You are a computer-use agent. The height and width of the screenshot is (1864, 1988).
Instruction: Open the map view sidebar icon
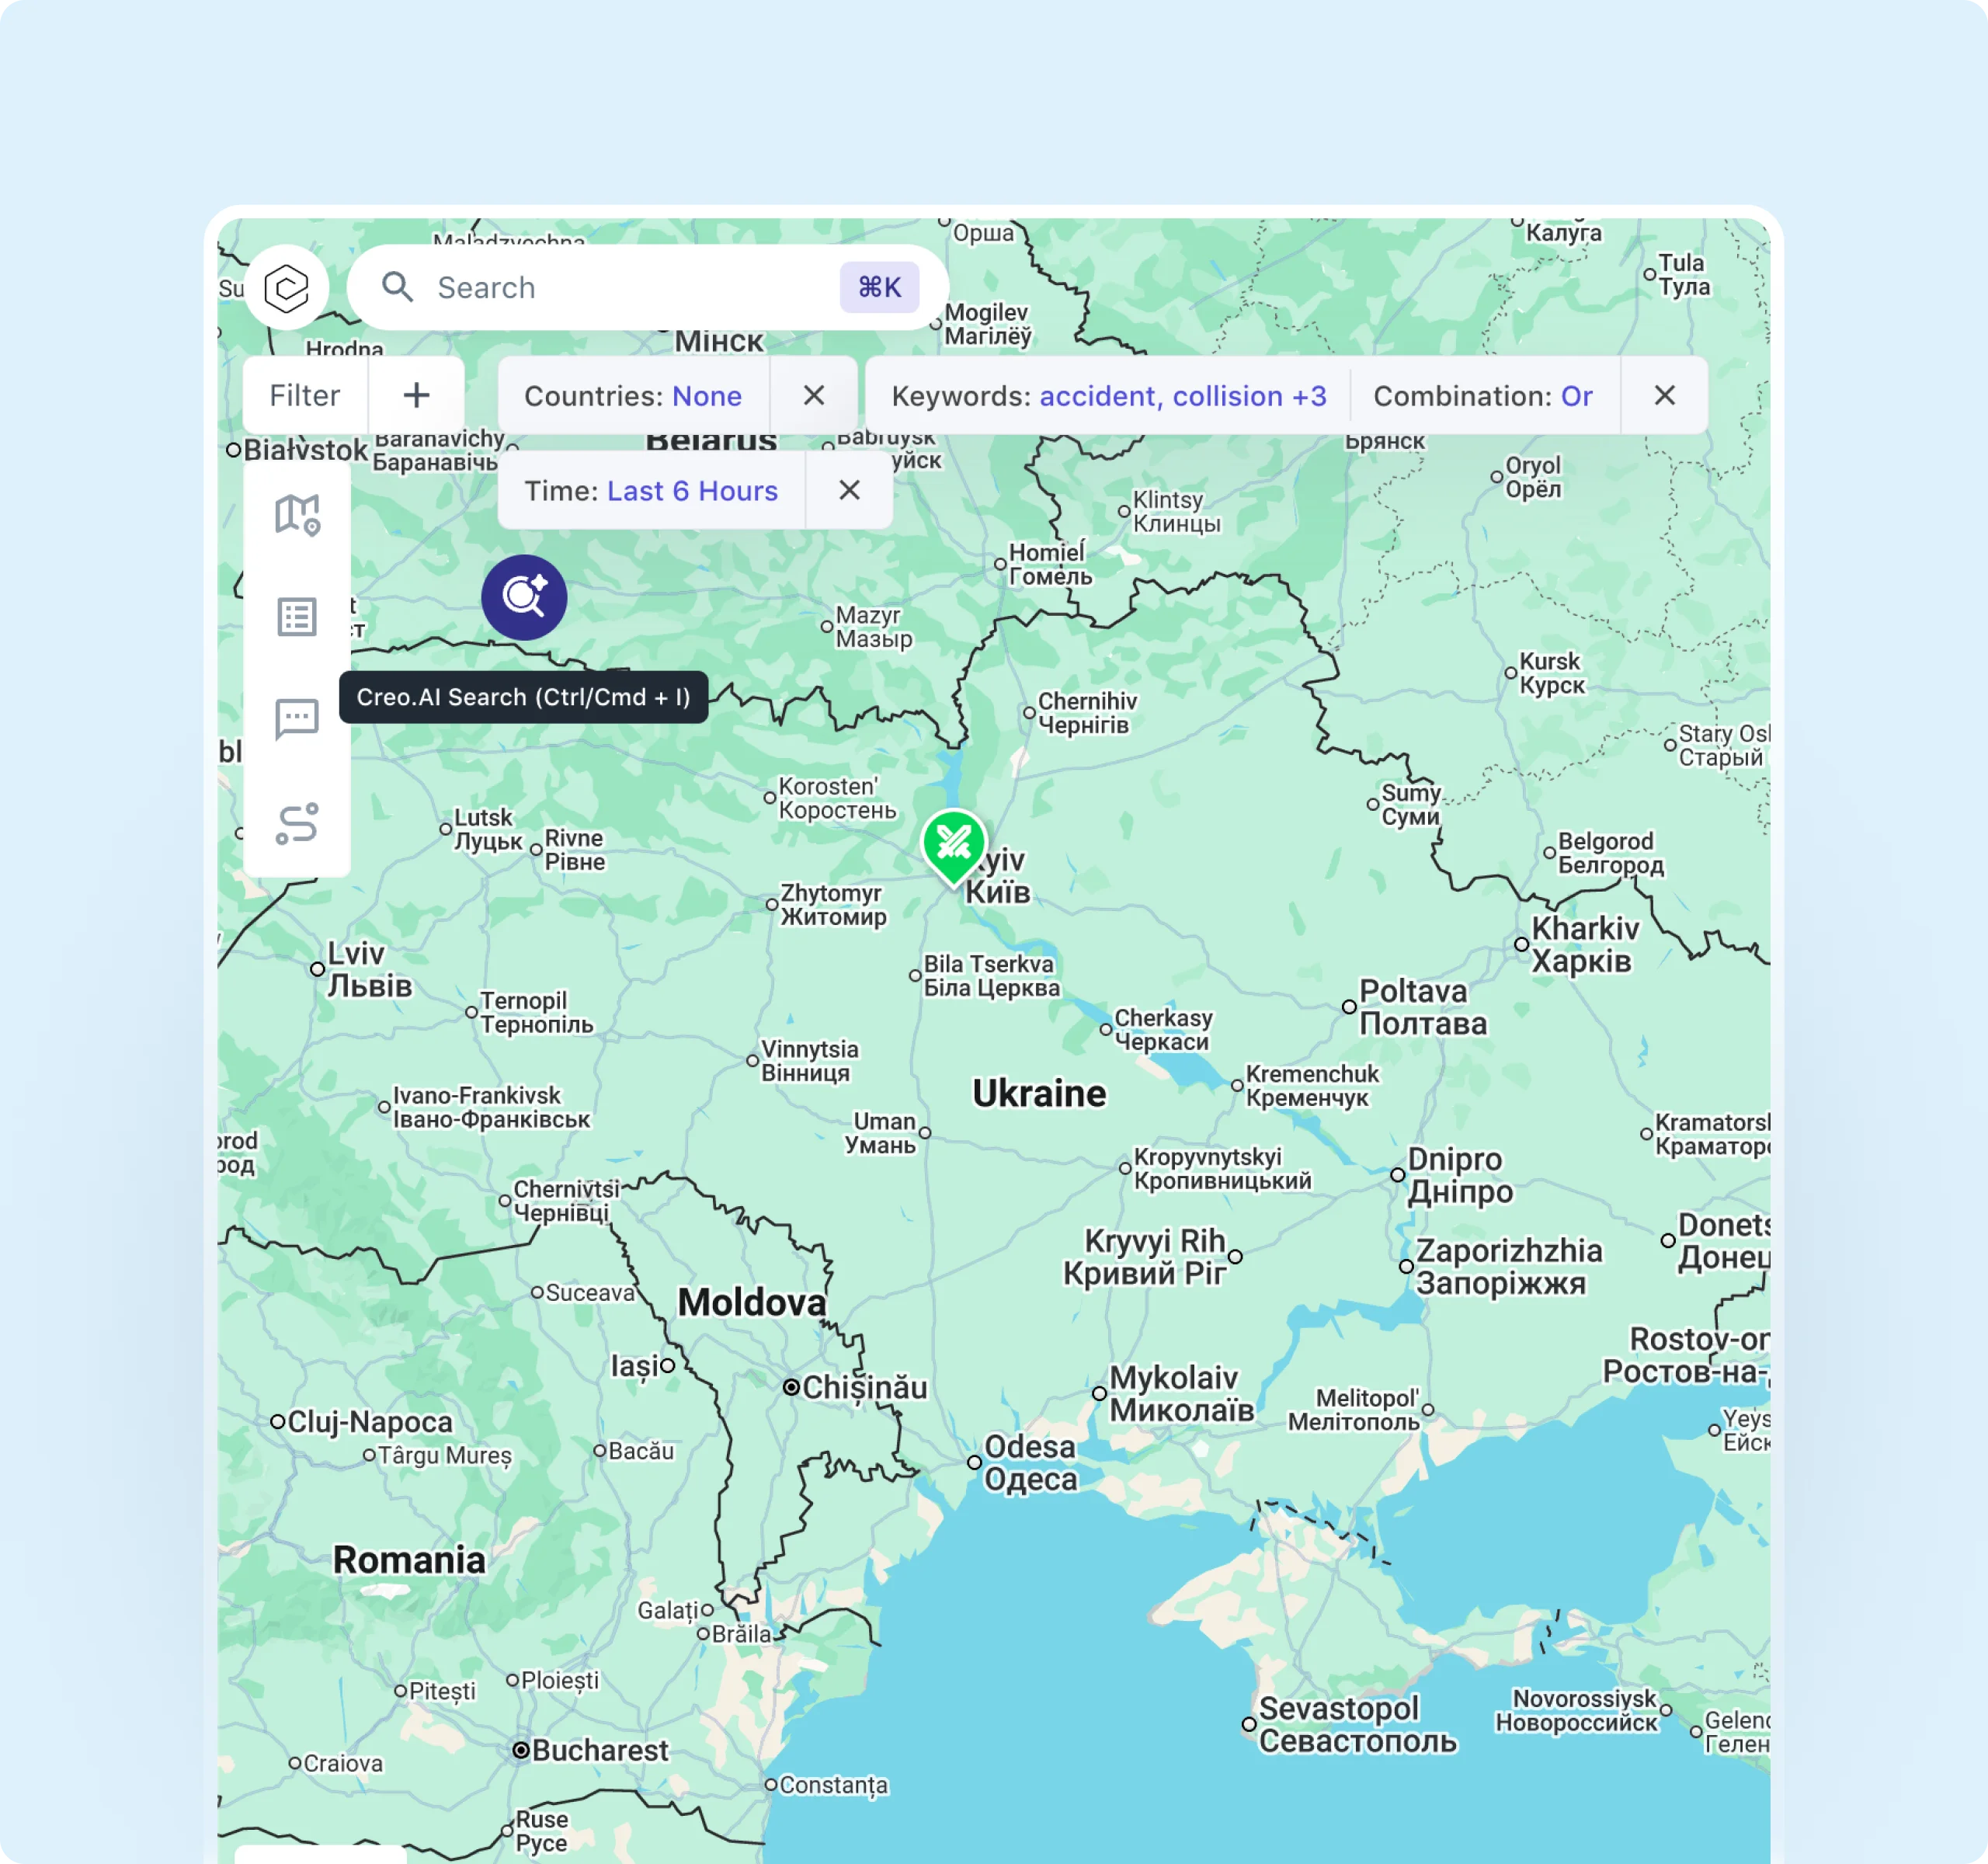point(297,515)
